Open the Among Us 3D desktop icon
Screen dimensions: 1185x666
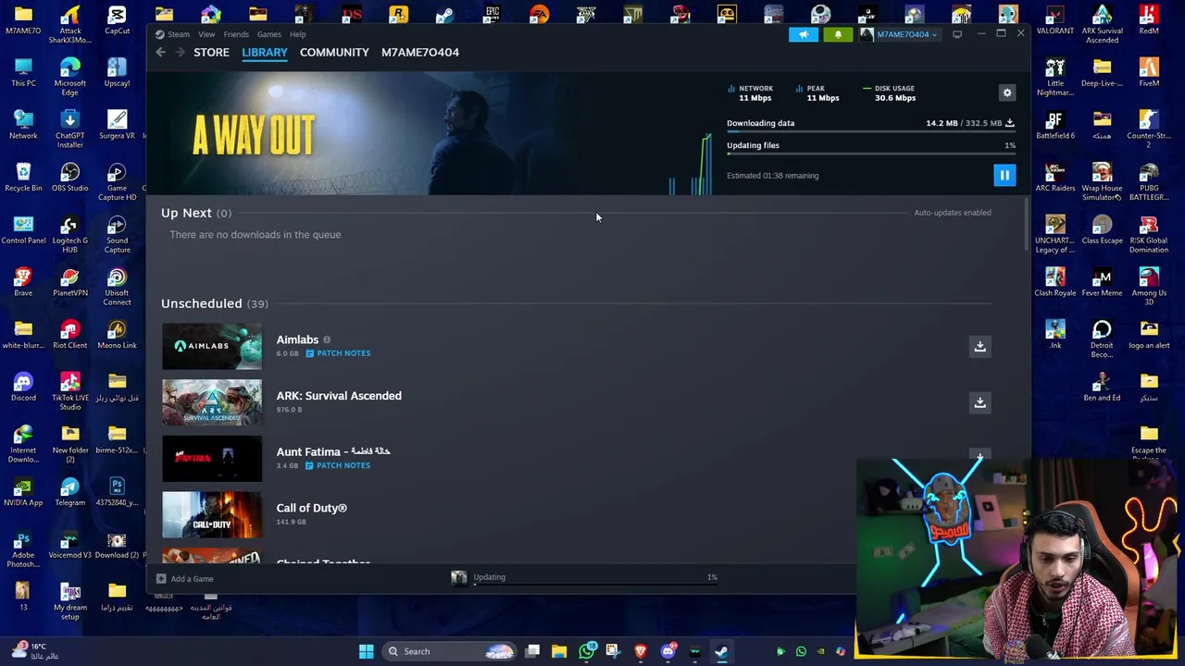1149,287
